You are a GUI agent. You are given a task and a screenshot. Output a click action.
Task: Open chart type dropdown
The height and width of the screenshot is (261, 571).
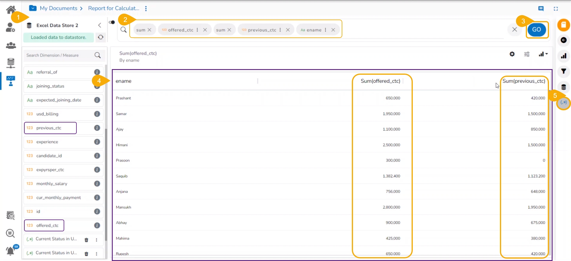tap(543, 54)
